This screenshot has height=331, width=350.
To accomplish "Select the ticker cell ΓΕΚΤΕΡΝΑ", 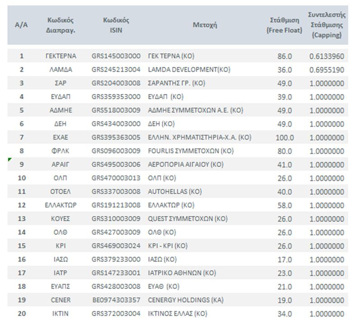I will click(x=61, y=56).
